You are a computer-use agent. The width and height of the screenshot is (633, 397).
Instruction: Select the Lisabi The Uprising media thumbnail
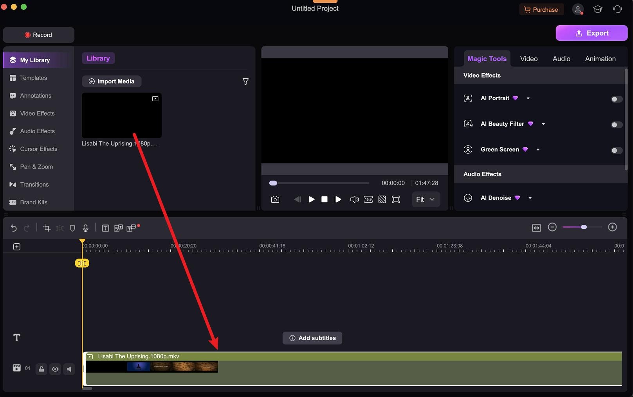[x=122, y=115]
